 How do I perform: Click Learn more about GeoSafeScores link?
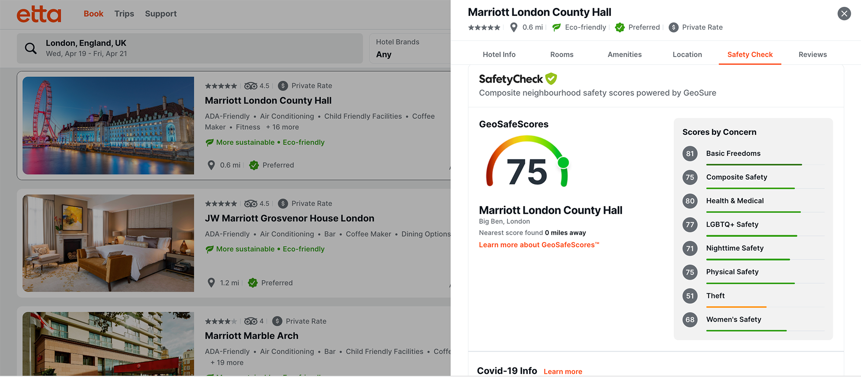point(539,245)
